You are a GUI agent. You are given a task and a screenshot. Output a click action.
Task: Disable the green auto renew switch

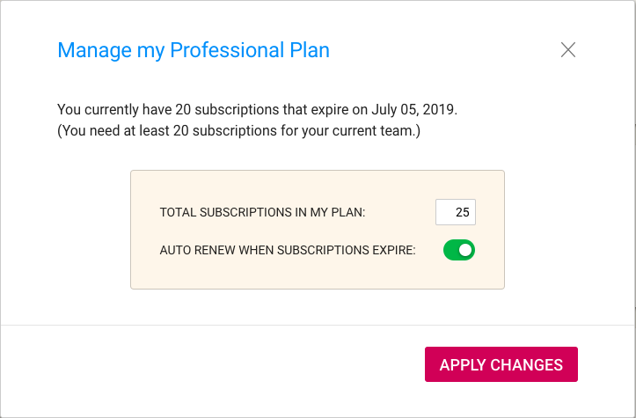(459, 250)
